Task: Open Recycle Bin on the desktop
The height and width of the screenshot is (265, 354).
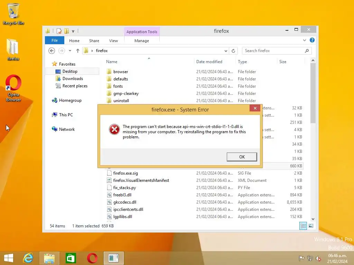Action: 13,14
